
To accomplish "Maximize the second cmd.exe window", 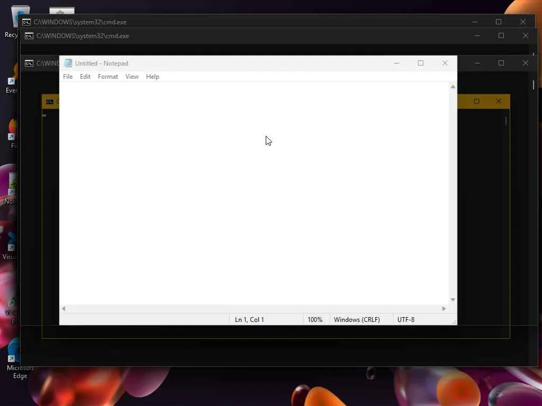I will click(501, 35).
